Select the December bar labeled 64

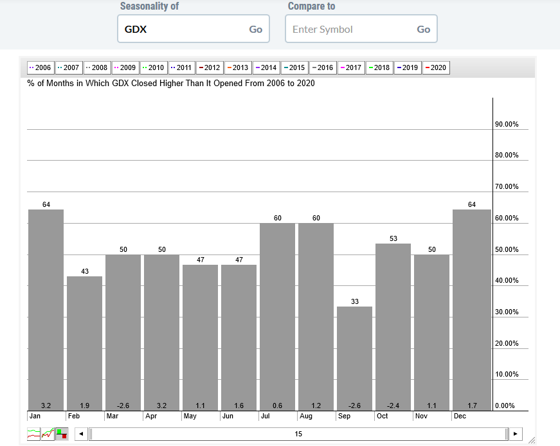(x=472, y=310)
